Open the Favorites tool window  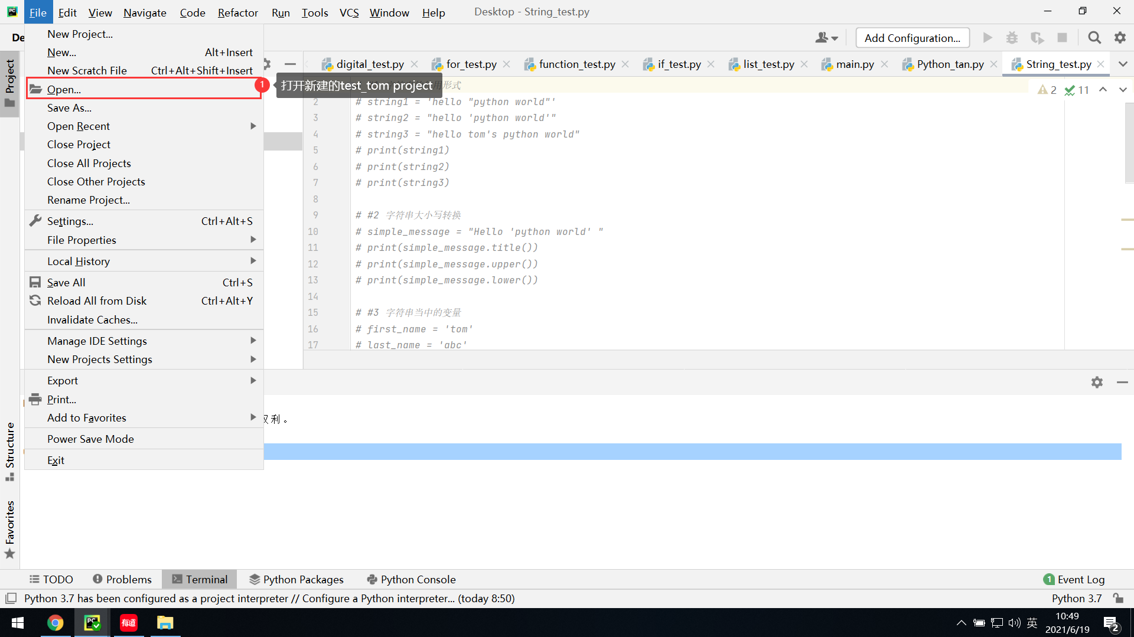(x=9, y=525)
